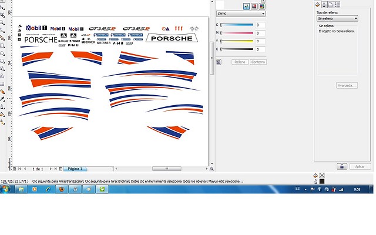Select the Zoom magnifier tool
Viewport: 376px width, 235px height.
[x=2, y=23]
